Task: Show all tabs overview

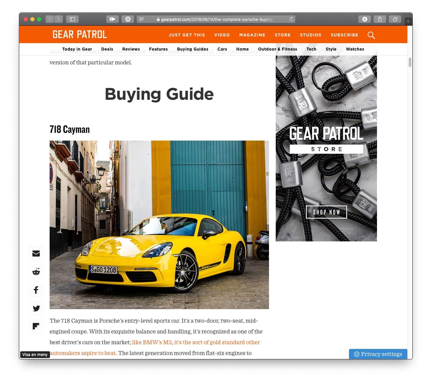Action: pos(395,19)
